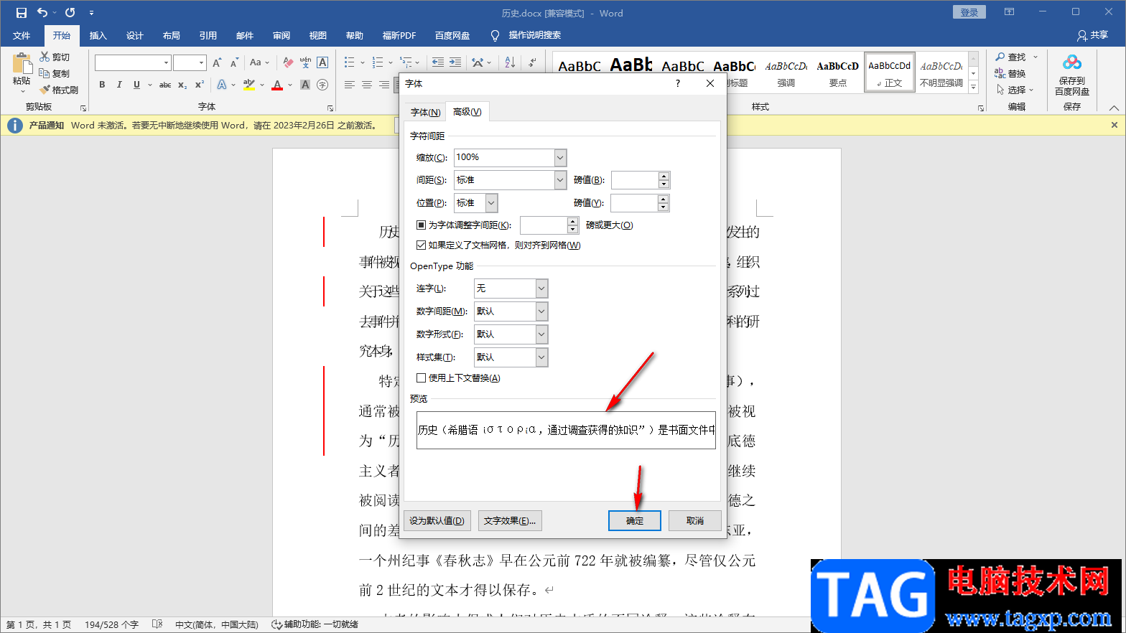Confirm the dialog with OK (确定)
The width and height of the screenshot is (1126, 633).
point(635,521)
